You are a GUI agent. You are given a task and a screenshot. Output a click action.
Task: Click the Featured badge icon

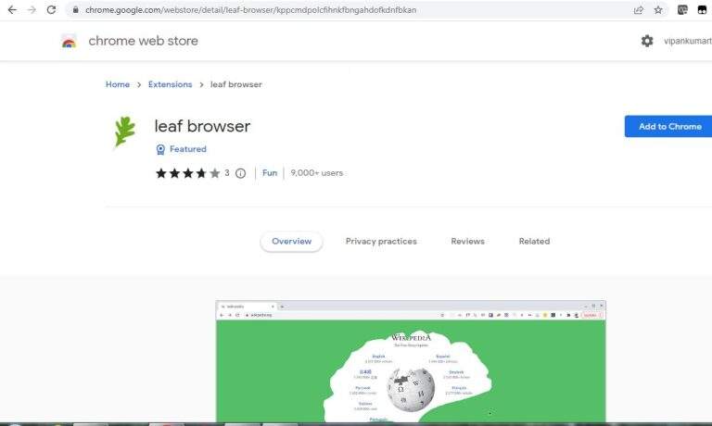(160, 149)
